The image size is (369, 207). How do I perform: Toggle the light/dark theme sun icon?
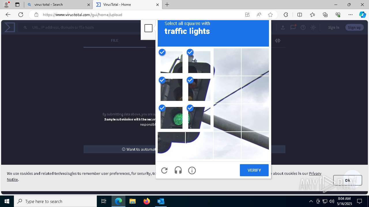313,27
